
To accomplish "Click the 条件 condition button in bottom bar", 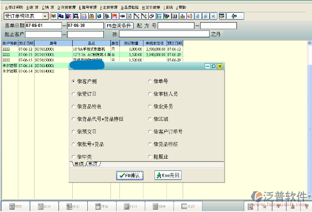I will (44, 207).
